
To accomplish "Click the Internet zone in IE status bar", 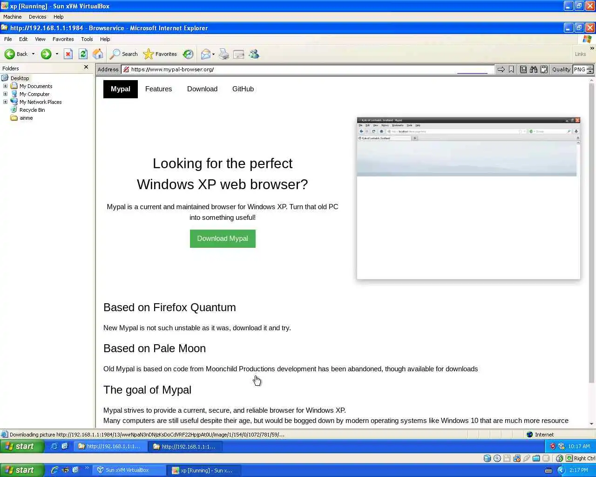I will (540, 435).
